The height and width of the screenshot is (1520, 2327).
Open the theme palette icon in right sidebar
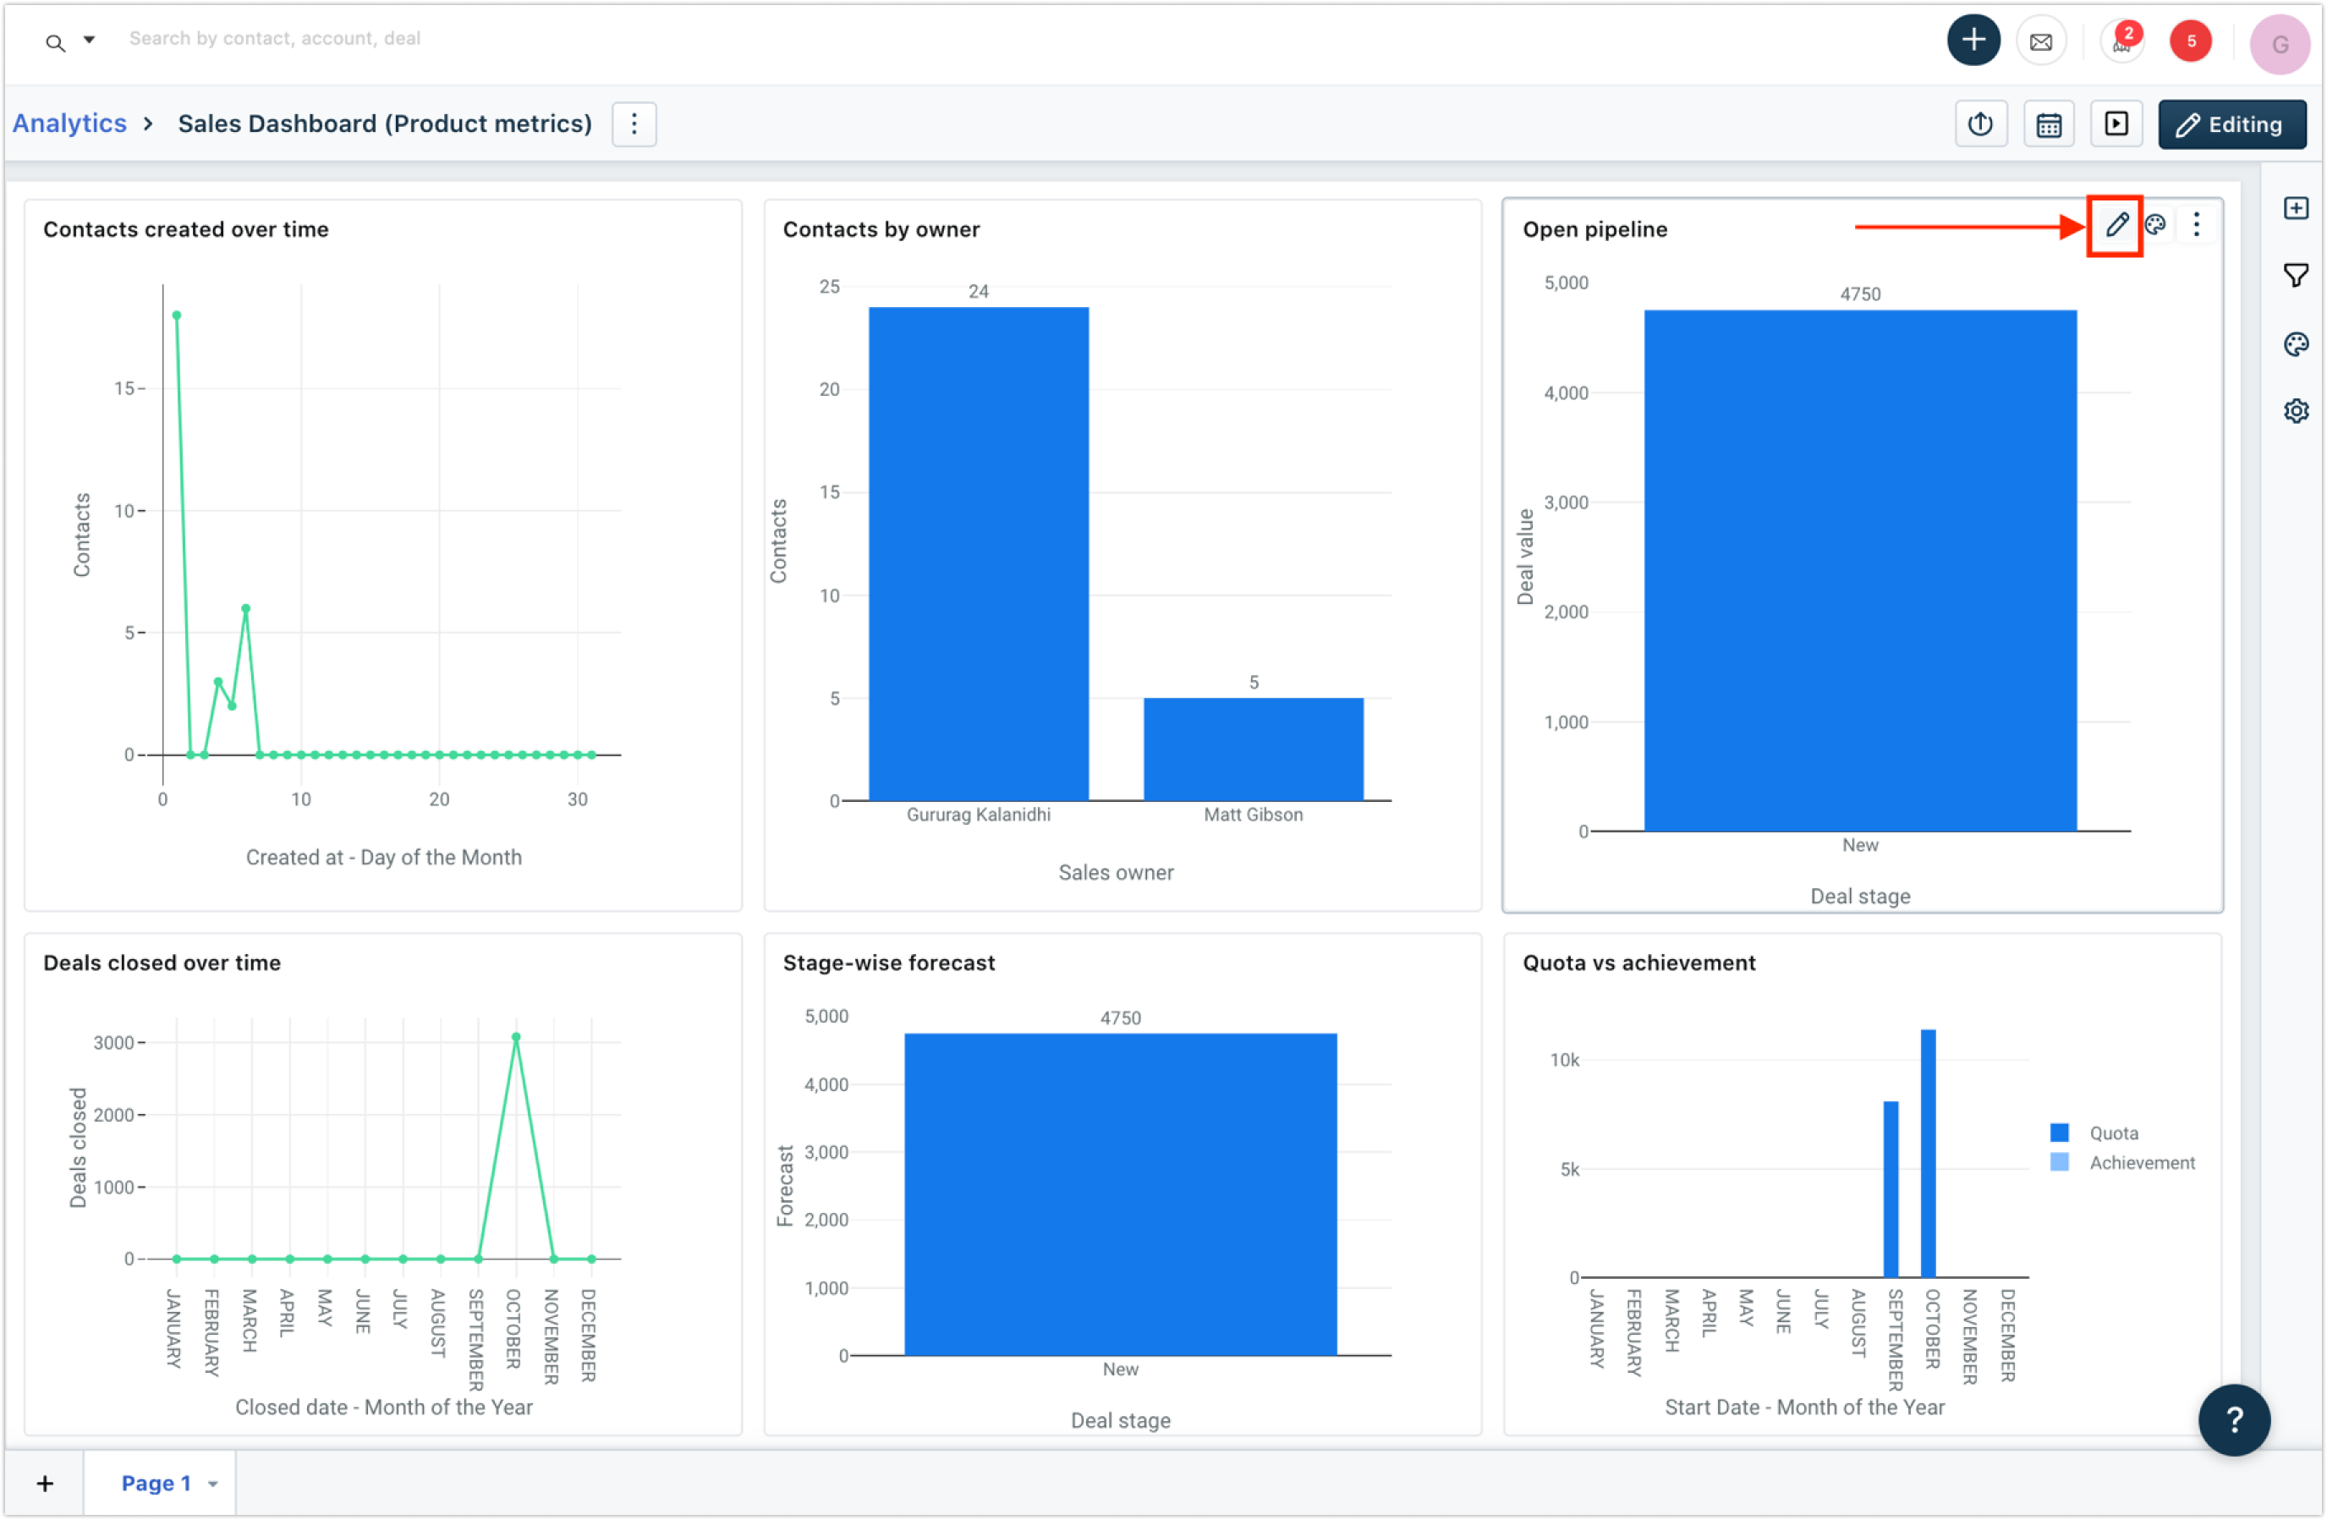(x=2296, y=344)
